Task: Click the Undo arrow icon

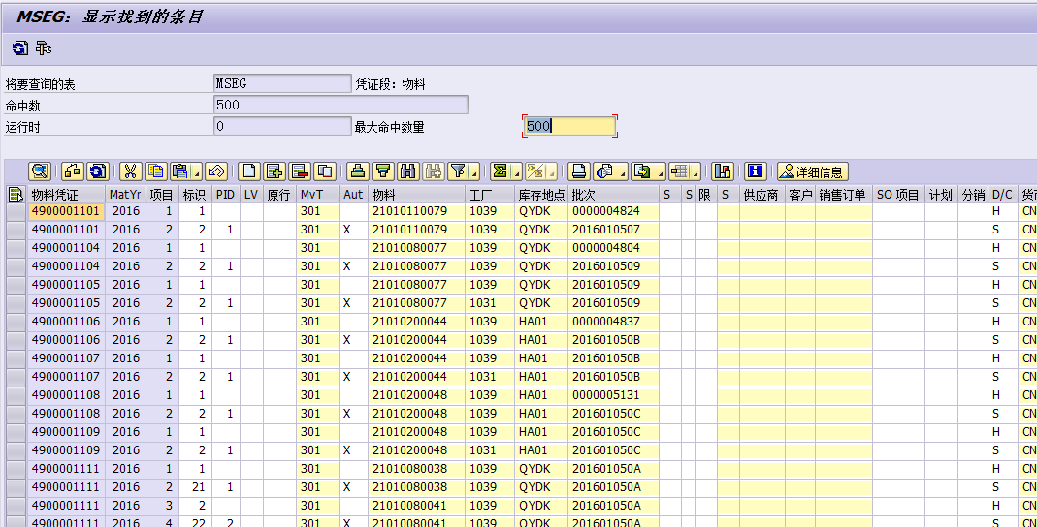Action: pyautogui.click(x=216, y=171)
